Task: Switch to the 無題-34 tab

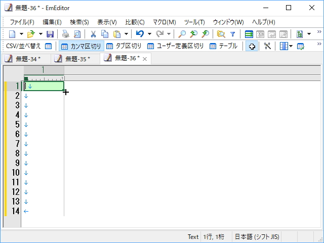Action: pos(26,59)
